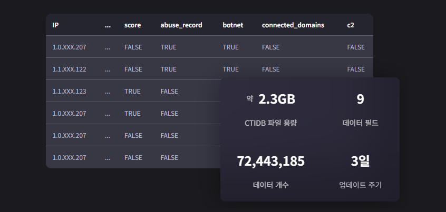Image resolution: width=446 pixels, height=212 pixels.
Task: Select the connected_domains column header
Action: tap(293, 25)
